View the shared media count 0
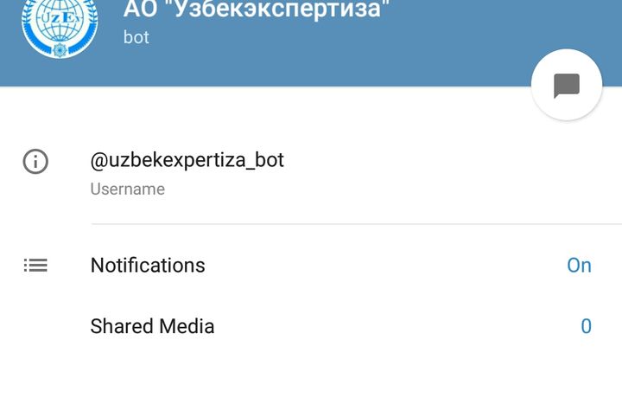The height and width of the screenshot is (398, 622). coord(587,326)
